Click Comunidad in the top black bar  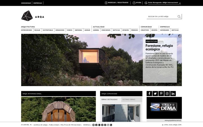(26, 3)
